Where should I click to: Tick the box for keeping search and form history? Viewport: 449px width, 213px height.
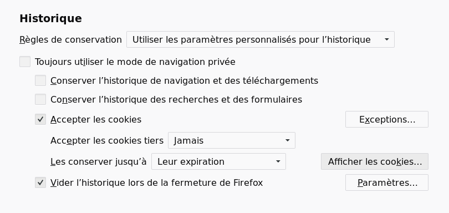click(x=40, y=99)
